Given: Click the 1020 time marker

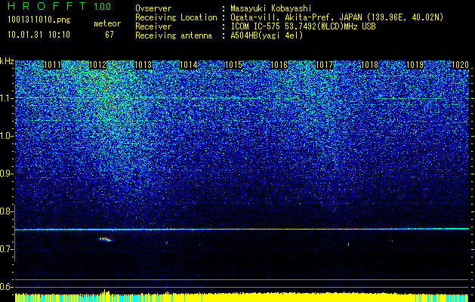Looking at the screenshot, I should coord(460,65).
